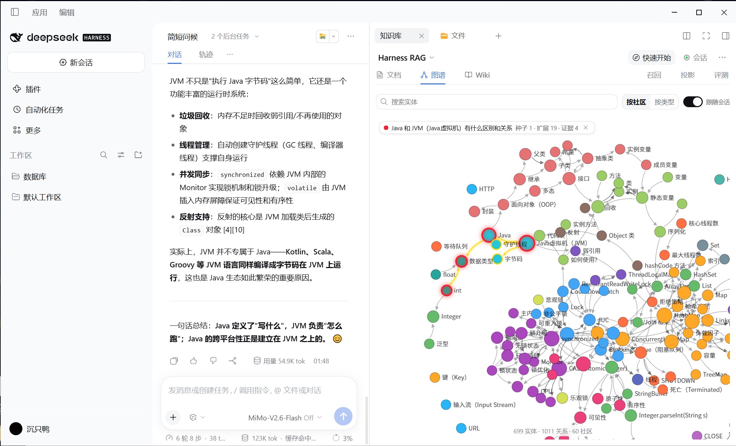Open chat mode dropdown beside plus
The image size is (736, 446).
coord(197,417)
